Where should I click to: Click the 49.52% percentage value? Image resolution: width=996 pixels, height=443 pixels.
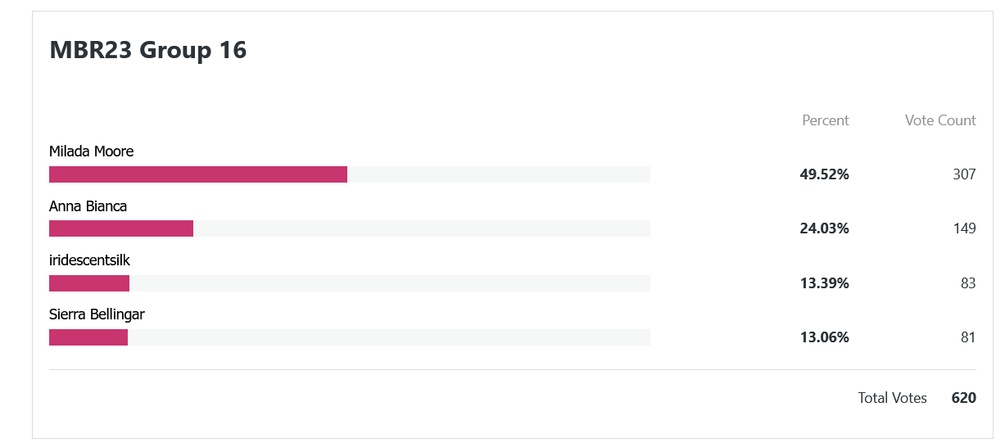tap(824, 174)
